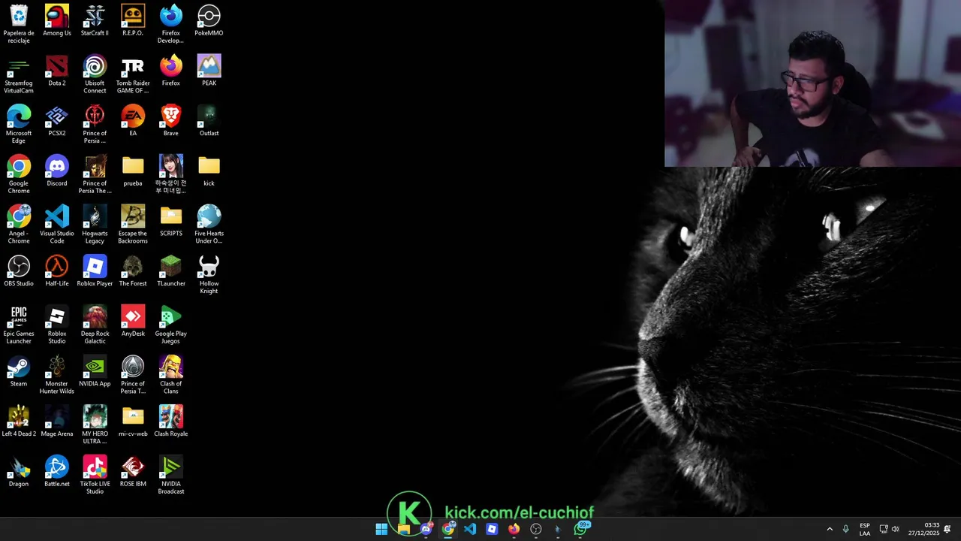Select the Dota 2 icon
The image size is (961, 541).
click(x=57, y=71)
